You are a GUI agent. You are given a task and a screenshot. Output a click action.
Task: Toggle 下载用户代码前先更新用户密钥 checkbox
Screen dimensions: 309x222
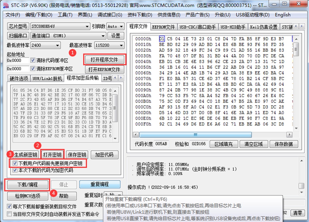click(x=15, y=163)
